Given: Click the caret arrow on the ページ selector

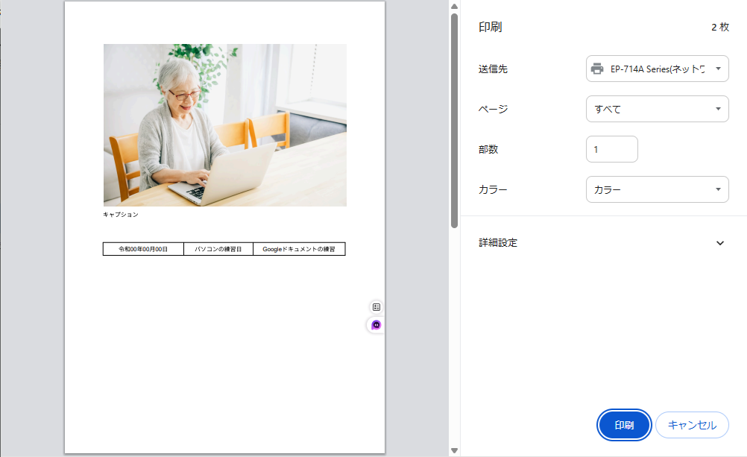Looking at the screenshot, I should 719,109.
